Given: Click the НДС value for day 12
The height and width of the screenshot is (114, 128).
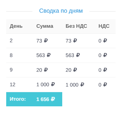Looking at the screenshot, I should [x=103, y=85].
